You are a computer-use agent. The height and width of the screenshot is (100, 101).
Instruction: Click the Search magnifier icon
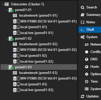click(x=83, y=7)
